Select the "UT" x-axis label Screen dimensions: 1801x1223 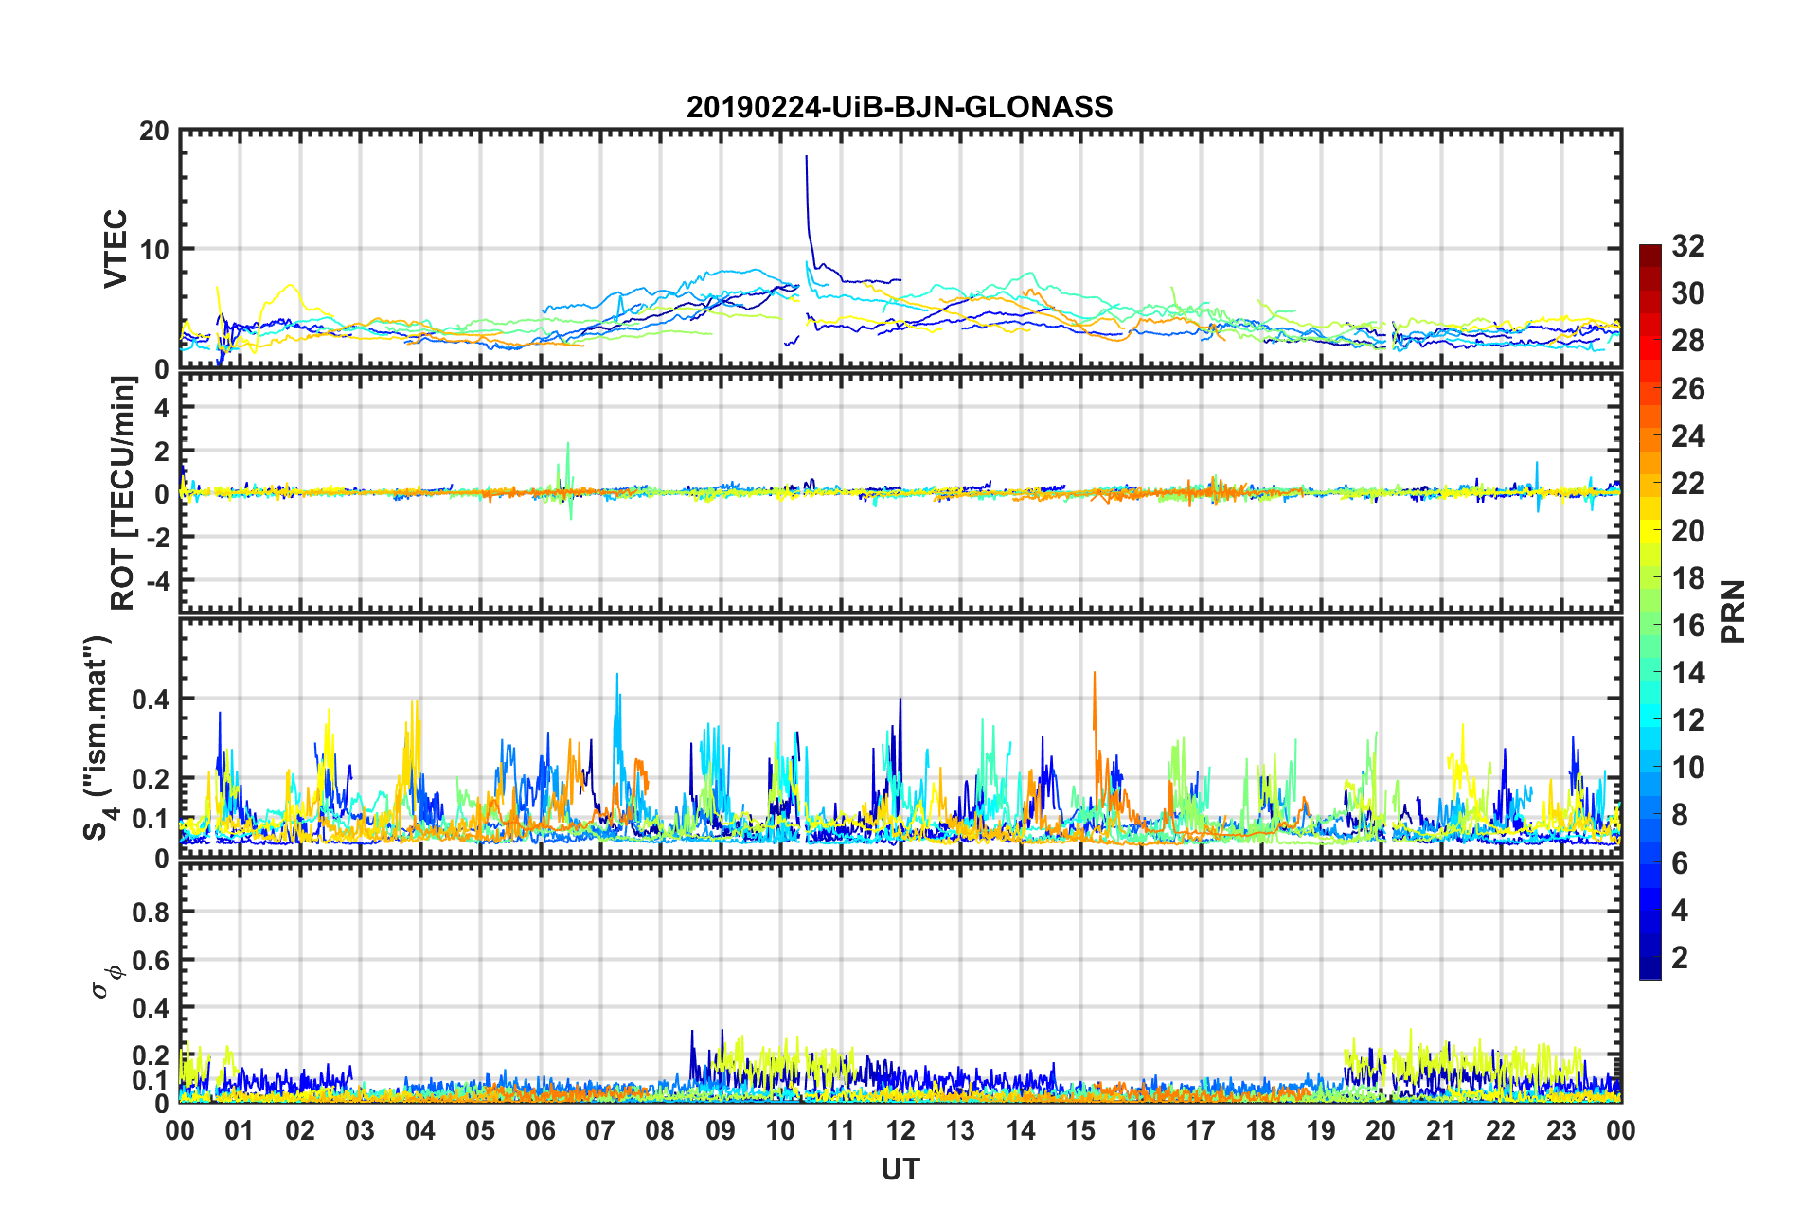click(900, 1170)
